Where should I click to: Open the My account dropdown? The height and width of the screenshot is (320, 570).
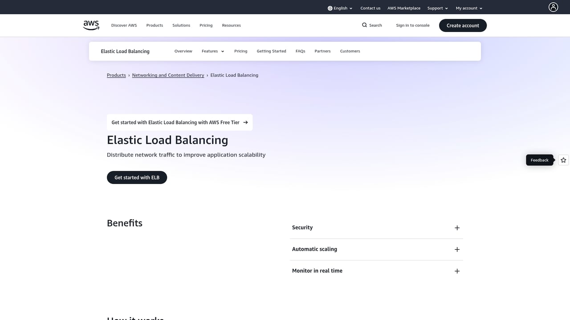point(468,8)
